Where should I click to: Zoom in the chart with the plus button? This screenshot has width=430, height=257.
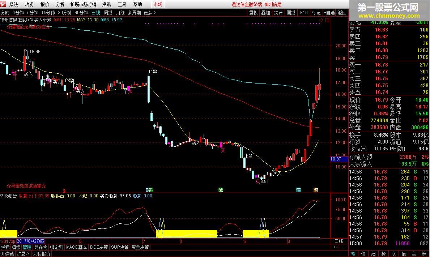coord(335,247)
